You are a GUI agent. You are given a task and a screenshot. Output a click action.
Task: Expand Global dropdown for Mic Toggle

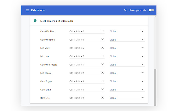[127, 73]
